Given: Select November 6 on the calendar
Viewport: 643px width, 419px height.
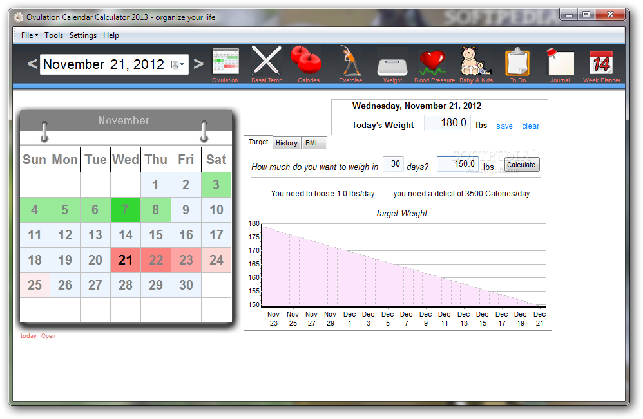Looking at the screenshot, I should [x=95, y=210].
